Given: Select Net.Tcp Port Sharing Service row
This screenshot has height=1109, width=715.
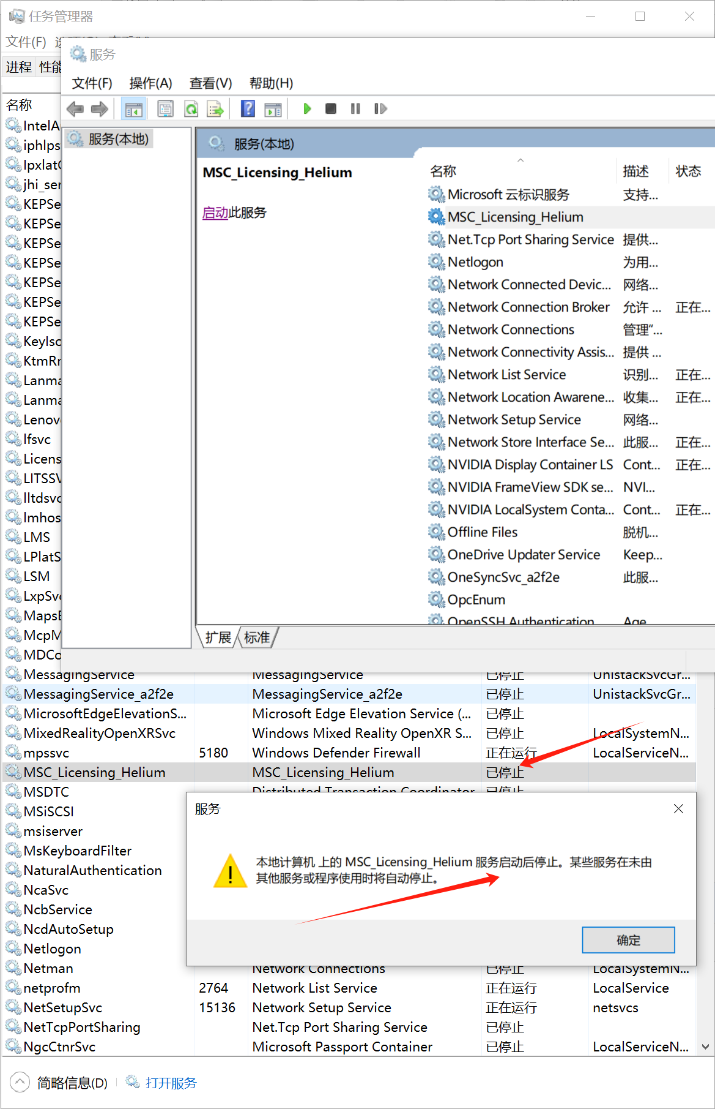Looking at the screenshot, I should (570, 239).
